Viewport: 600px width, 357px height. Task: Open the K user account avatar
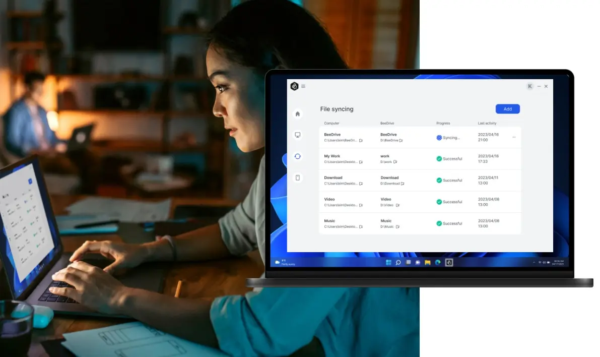530,86
